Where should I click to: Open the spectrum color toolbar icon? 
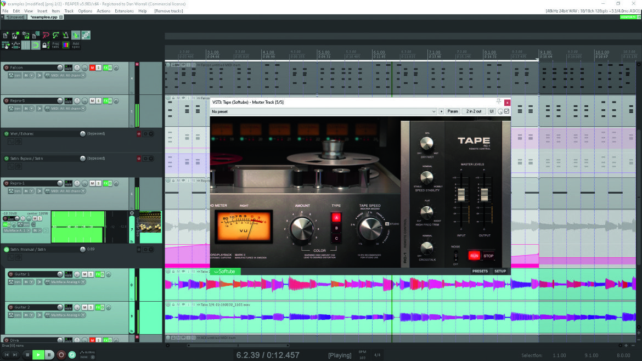pyautogui.click(x=65, y=45)
